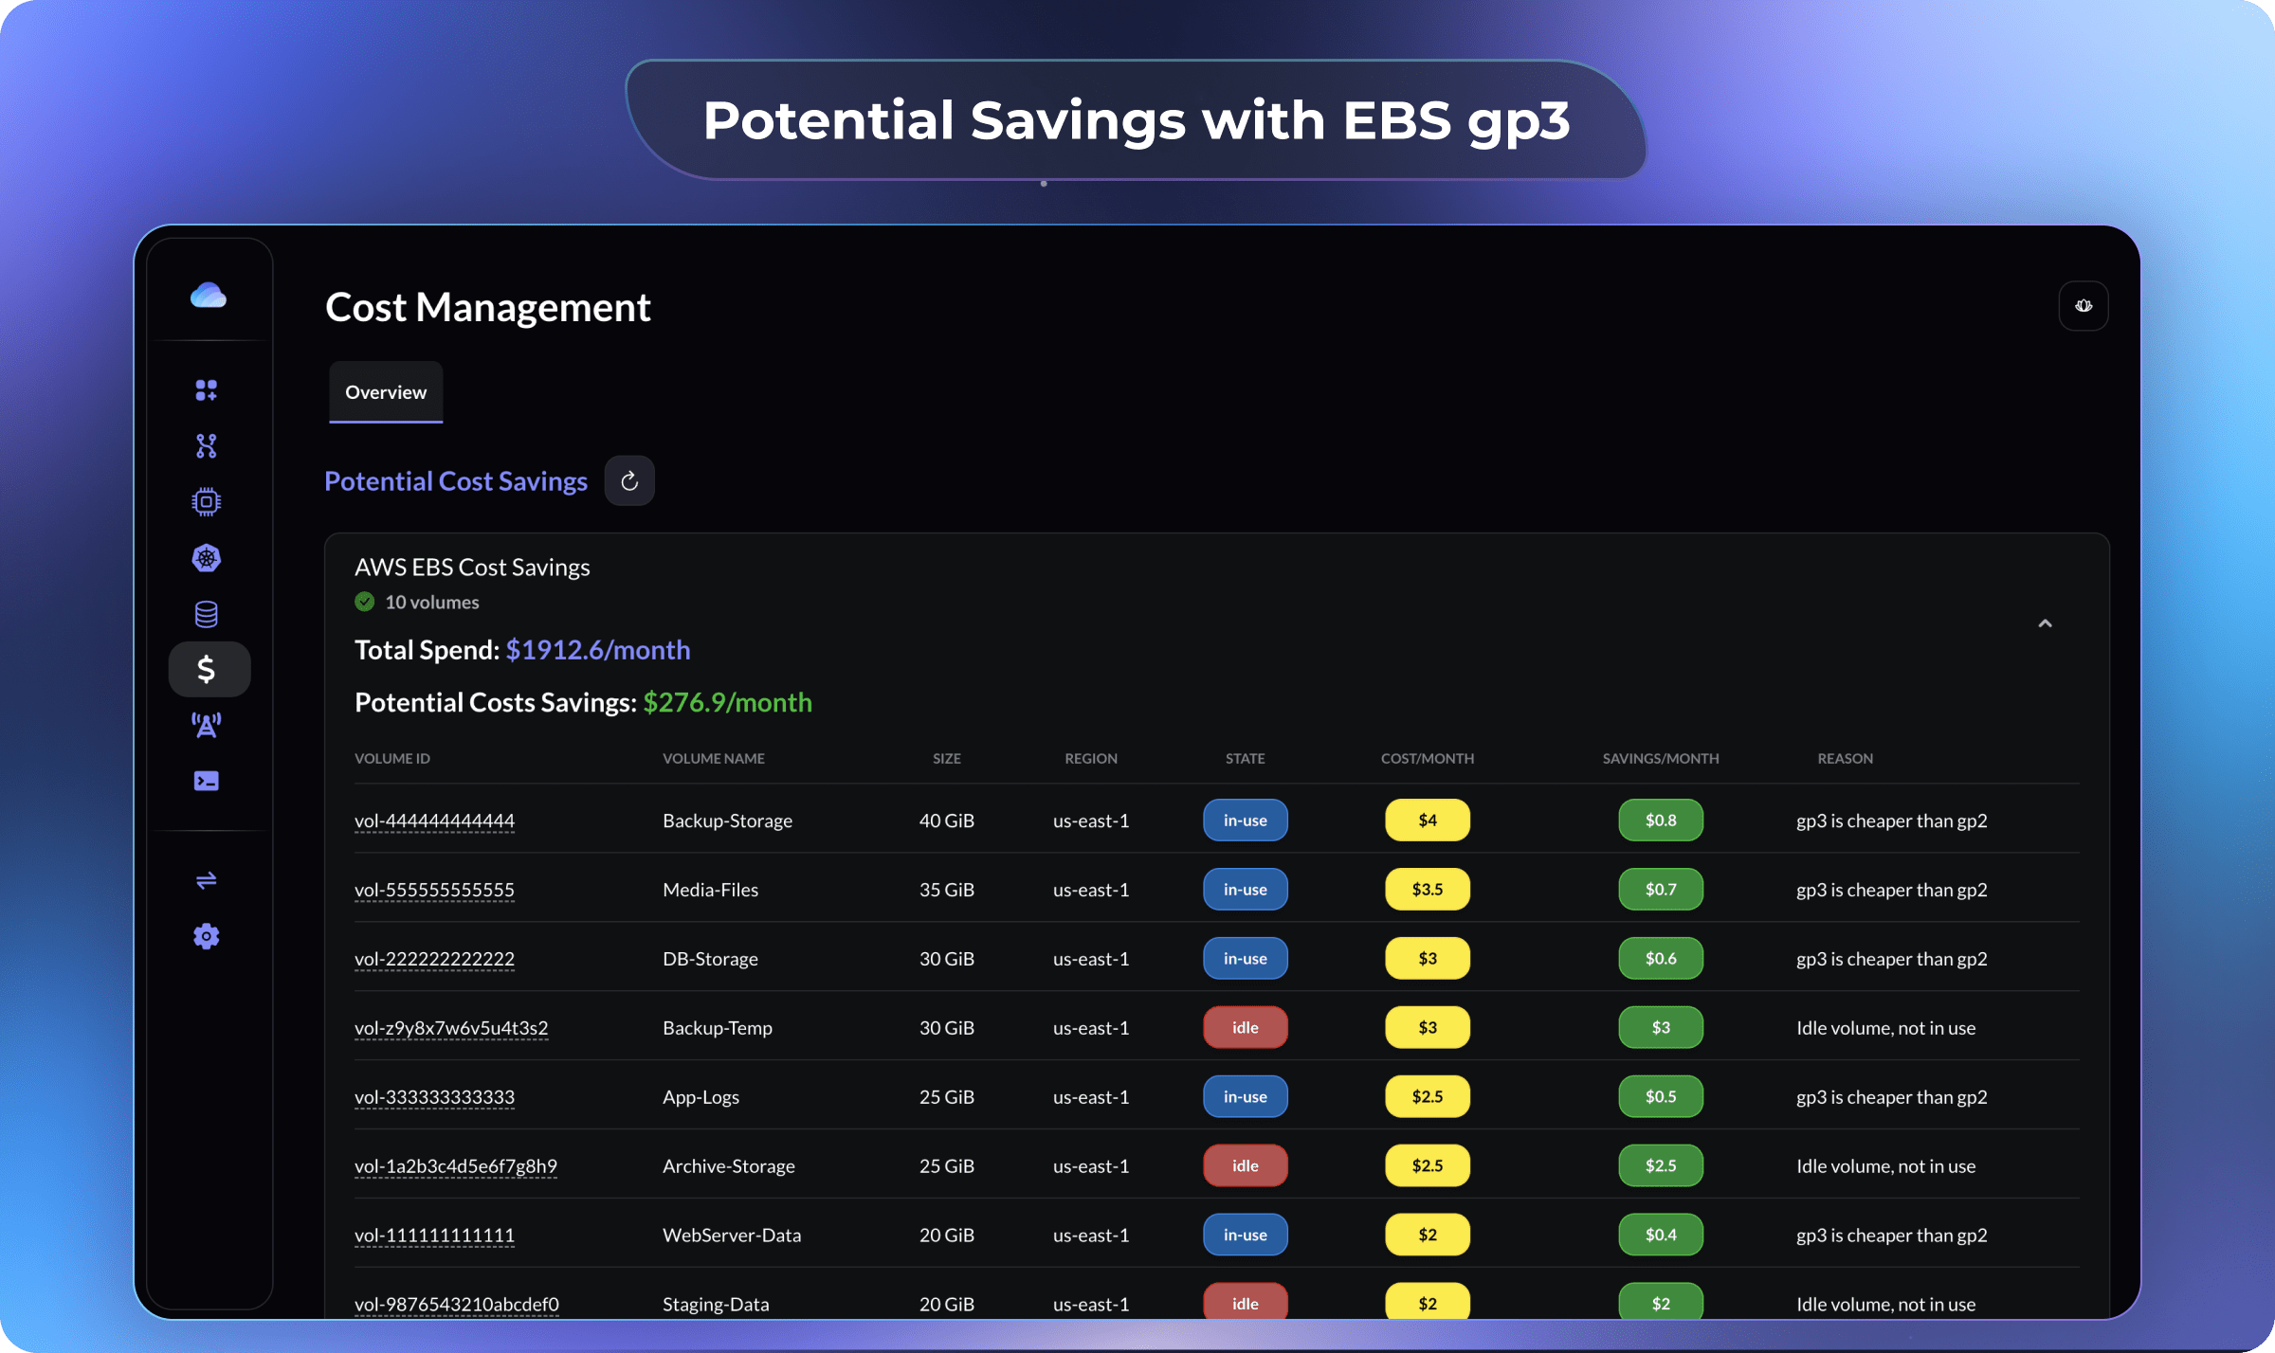Viewport: 2275px width, 1353px height.
Task: Click the swap arrows sidebar icon
Action: (x=206, y=880)
